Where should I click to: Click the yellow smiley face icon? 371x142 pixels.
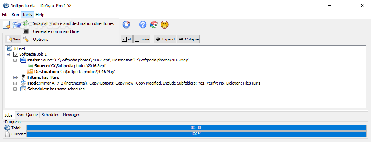(165, 25)
